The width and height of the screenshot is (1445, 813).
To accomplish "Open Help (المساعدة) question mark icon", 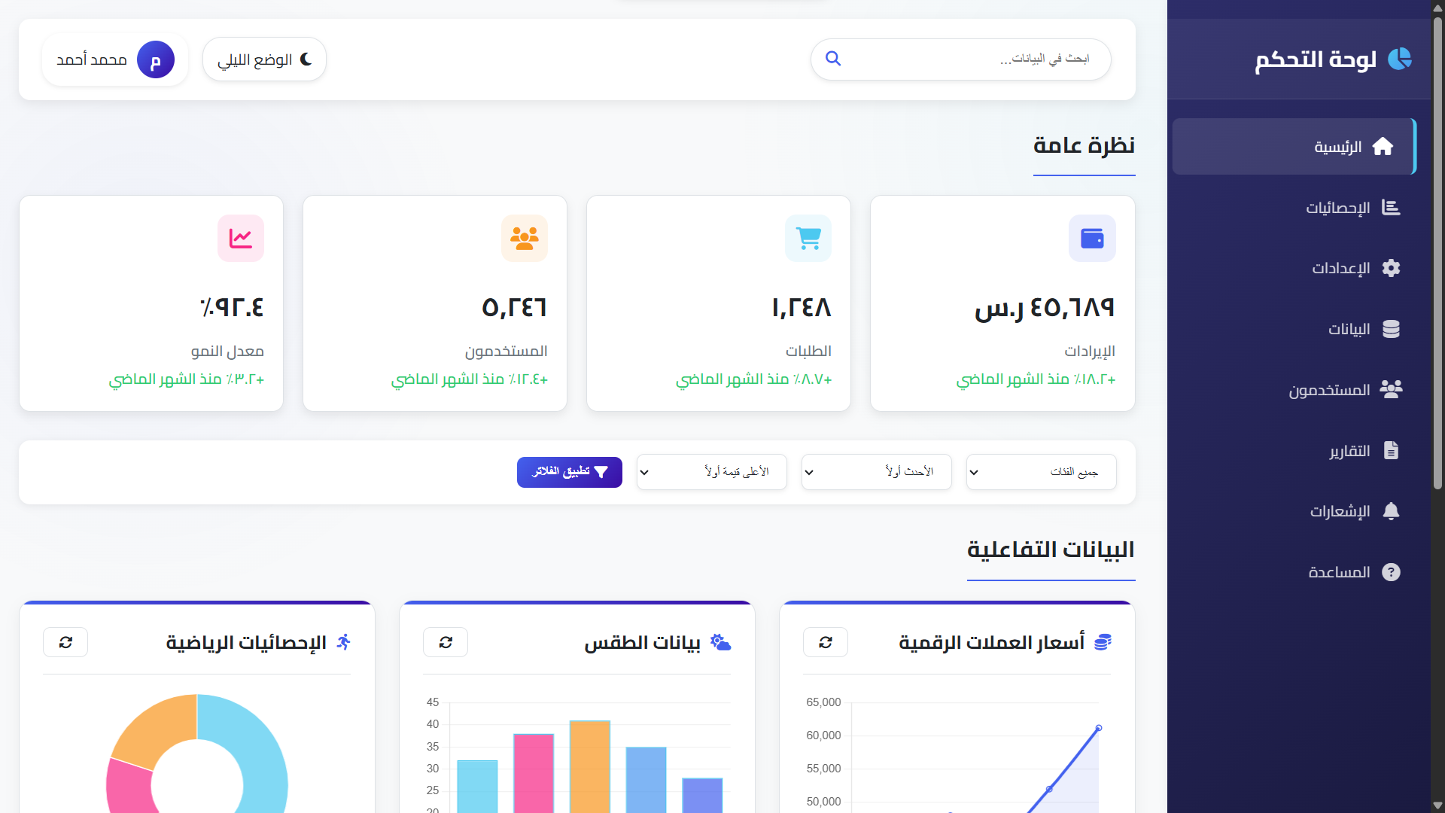I will tap(1392, 571).
